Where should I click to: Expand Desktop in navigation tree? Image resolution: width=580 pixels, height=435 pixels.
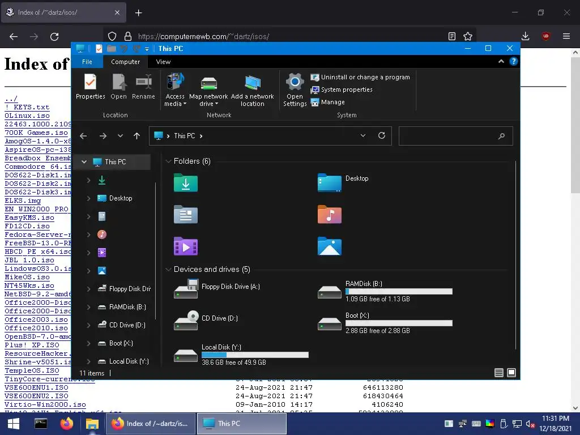(88, 198)
